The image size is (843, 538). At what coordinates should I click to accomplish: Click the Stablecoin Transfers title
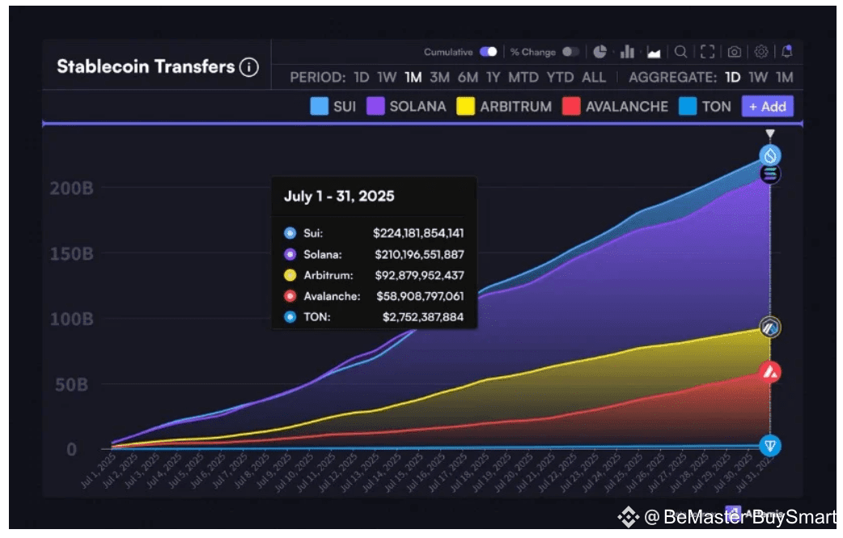146,66
